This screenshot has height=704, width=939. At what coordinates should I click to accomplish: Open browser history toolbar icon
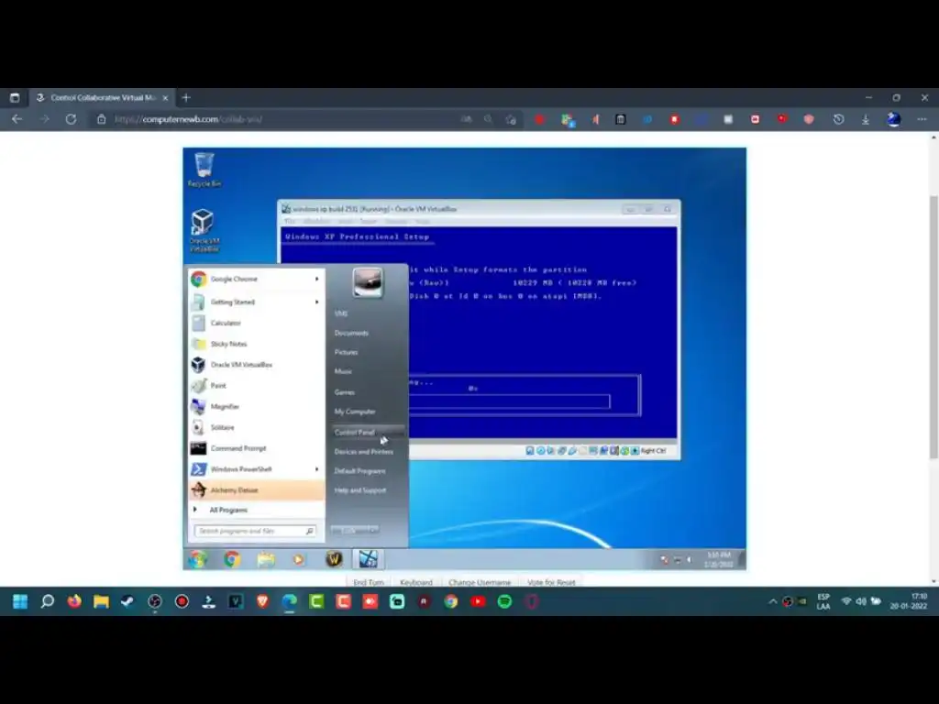tap(838, 119)
